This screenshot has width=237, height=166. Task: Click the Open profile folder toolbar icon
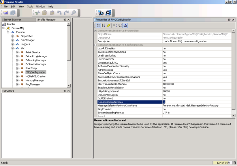pos(6,13)
